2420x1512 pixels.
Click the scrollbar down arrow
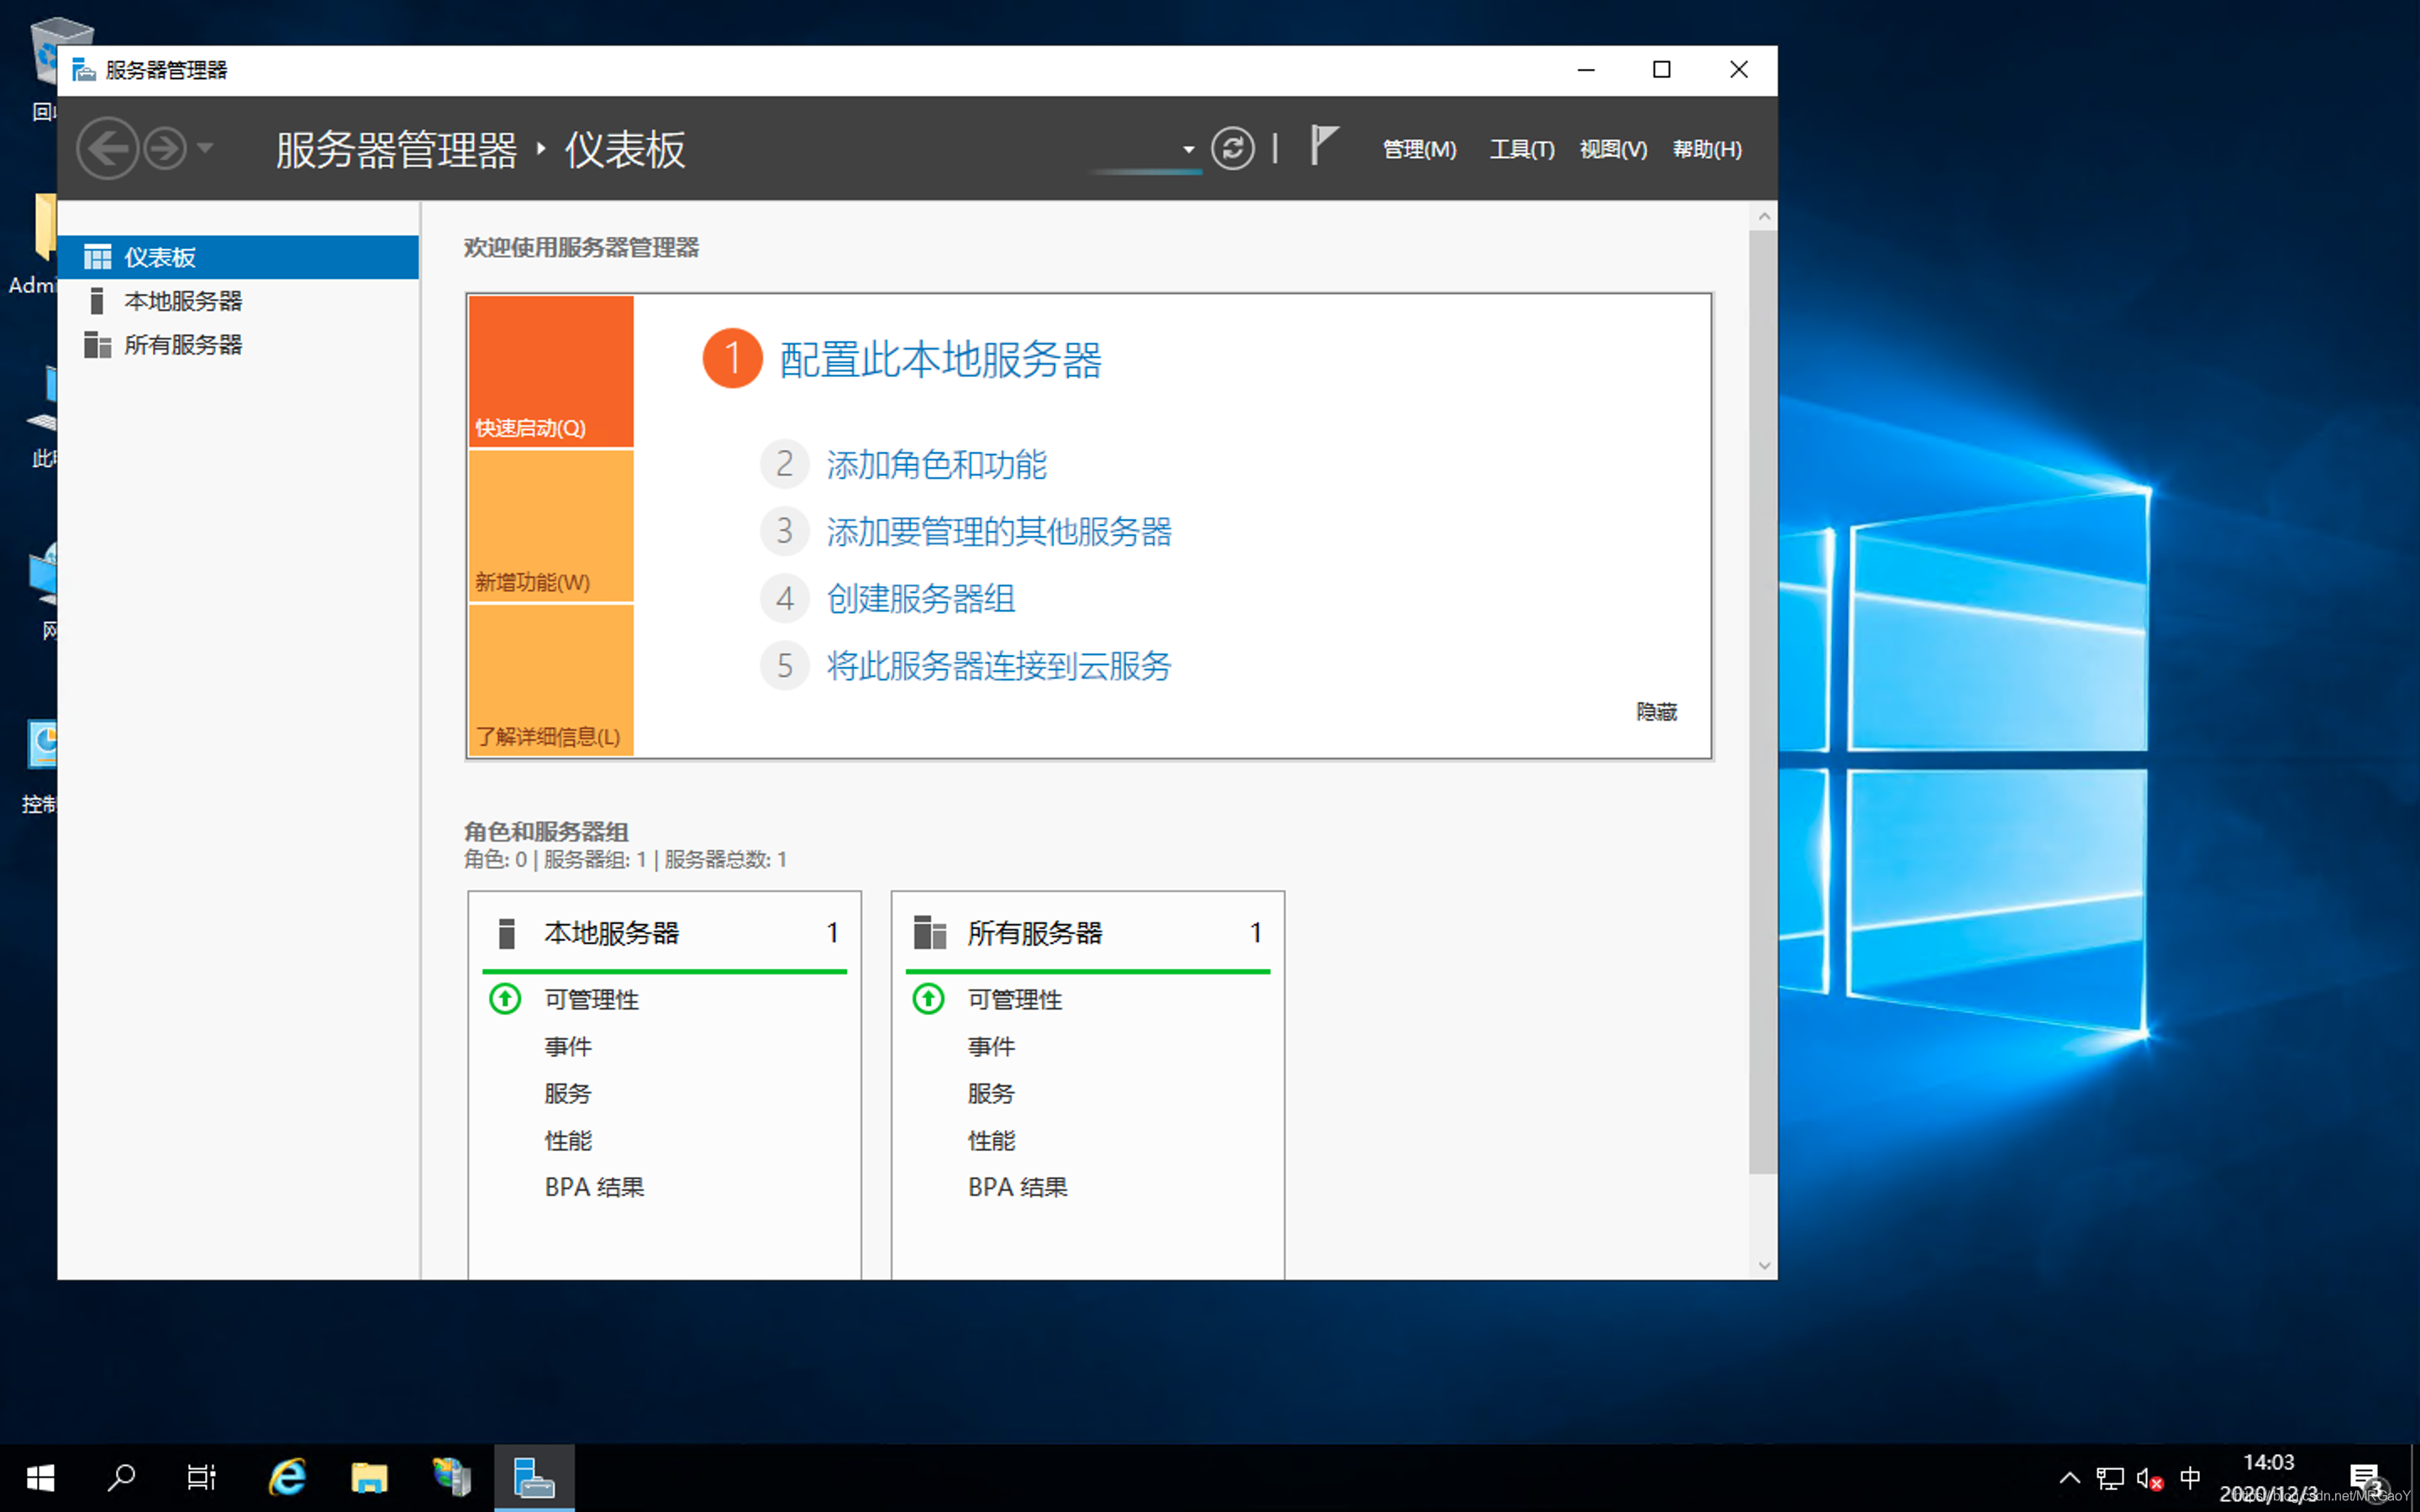point(1763,1265)
